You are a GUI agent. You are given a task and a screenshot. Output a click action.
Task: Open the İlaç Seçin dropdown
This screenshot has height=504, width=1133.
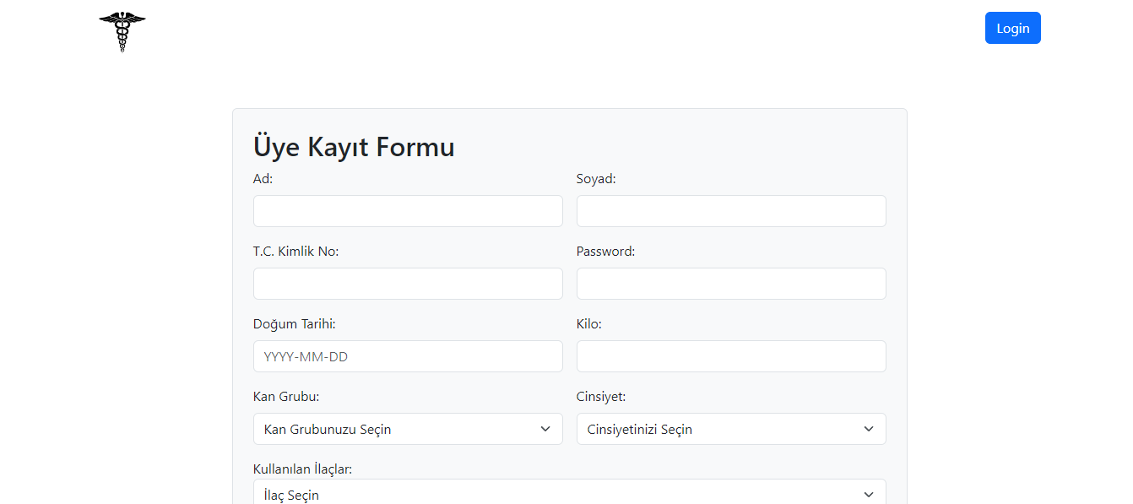point(570,492)
